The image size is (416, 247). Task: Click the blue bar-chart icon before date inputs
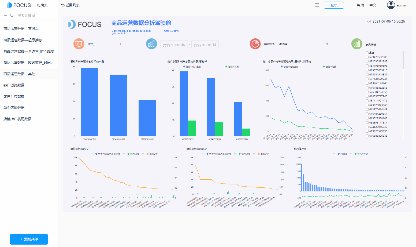click(151, 44)
